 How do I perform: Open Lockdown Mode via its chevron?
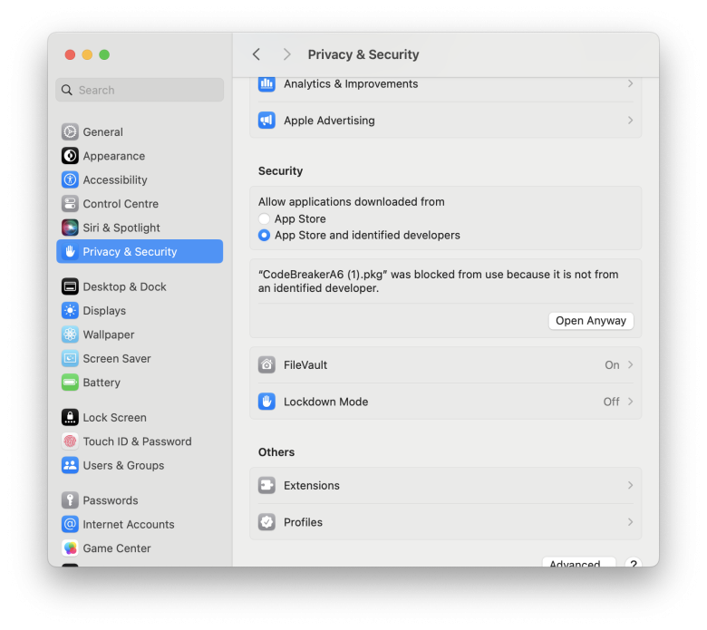pos(630,402)
